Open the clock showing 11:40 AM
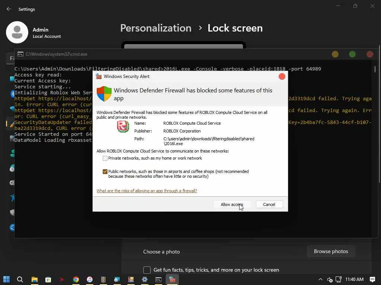The width and height of the screenshot is (381, 285). tap(354, 279)
